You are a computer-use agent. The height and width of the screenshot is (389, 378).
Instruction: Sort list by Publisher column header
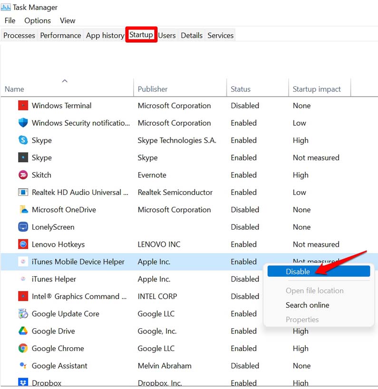(x=153, y=89)
